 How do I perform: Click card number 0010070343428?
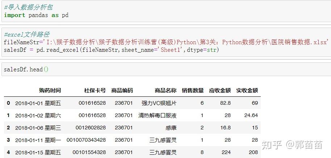[86, 140]
